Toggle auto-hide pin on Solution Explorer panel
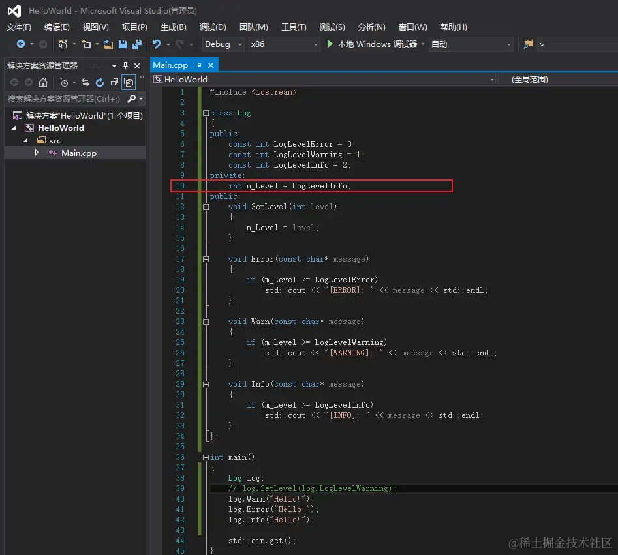 point(126,66)
